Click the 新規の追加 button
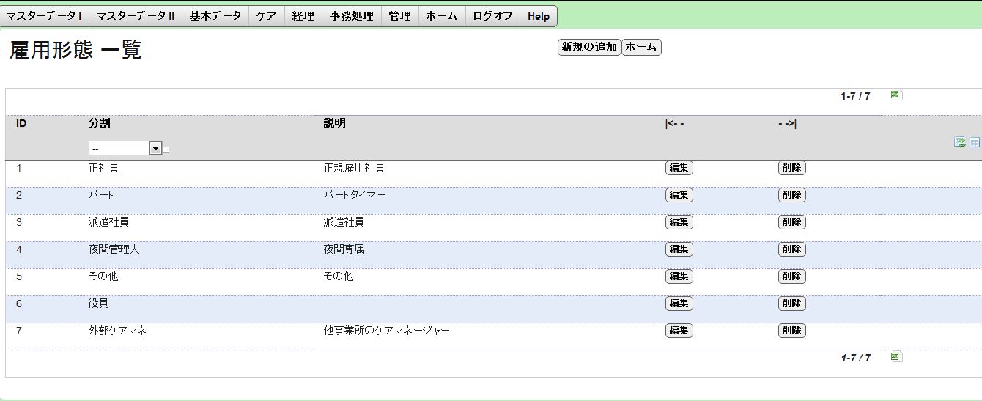The height and width of the screenshot is (401, 982). (589, 48)
